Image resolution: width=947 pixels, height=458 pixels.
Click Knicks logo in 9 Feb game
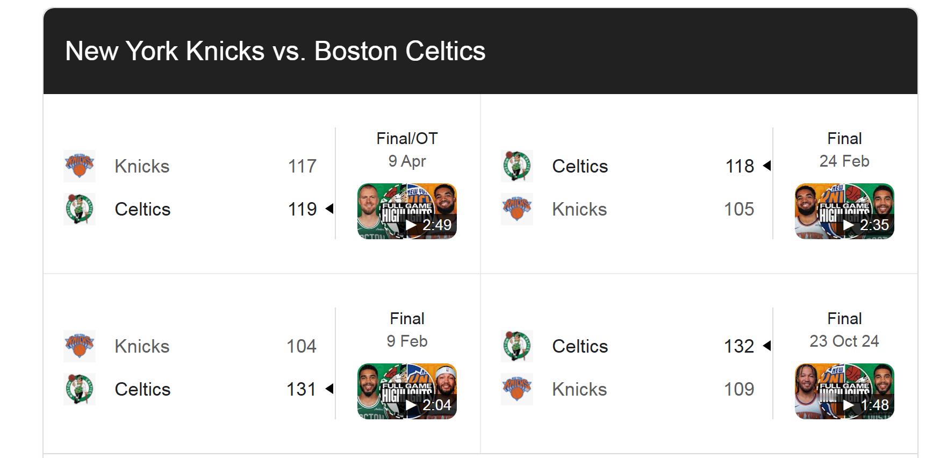coord(80,346)
